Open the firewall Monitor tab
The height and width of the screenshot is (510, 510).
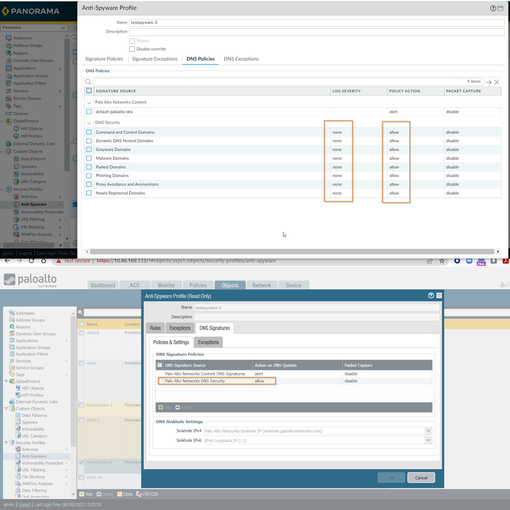[166, 285]
